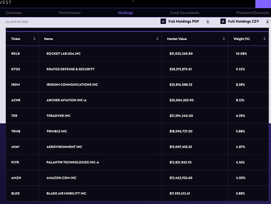Click the As of 01/07/2025 date text
271x204 pixels.
pos(17,22)
